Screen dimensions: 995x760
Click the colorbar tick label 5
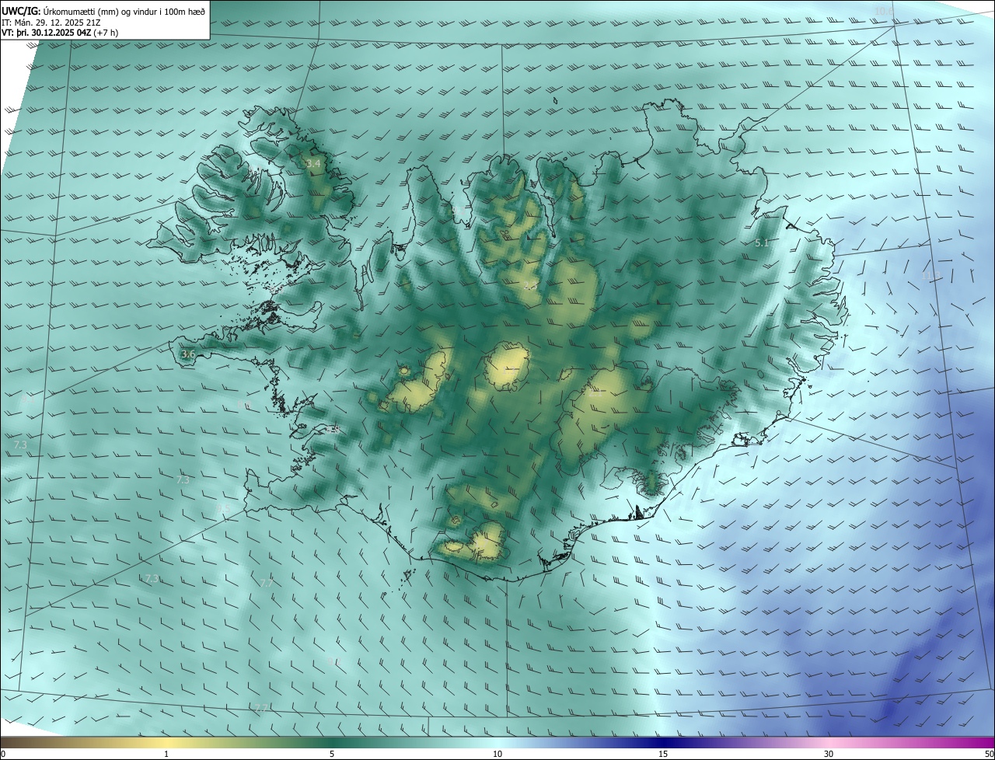click(332, 754)
